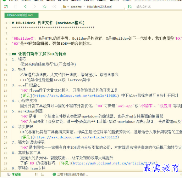Click the bookmark star icon
The image size is (182, 178).
point(45,7)
